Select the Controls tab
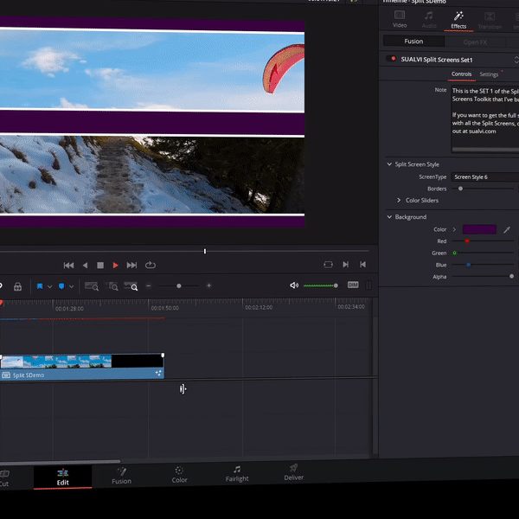The width and height of the screenshot is (519, 519). [461, 74]
